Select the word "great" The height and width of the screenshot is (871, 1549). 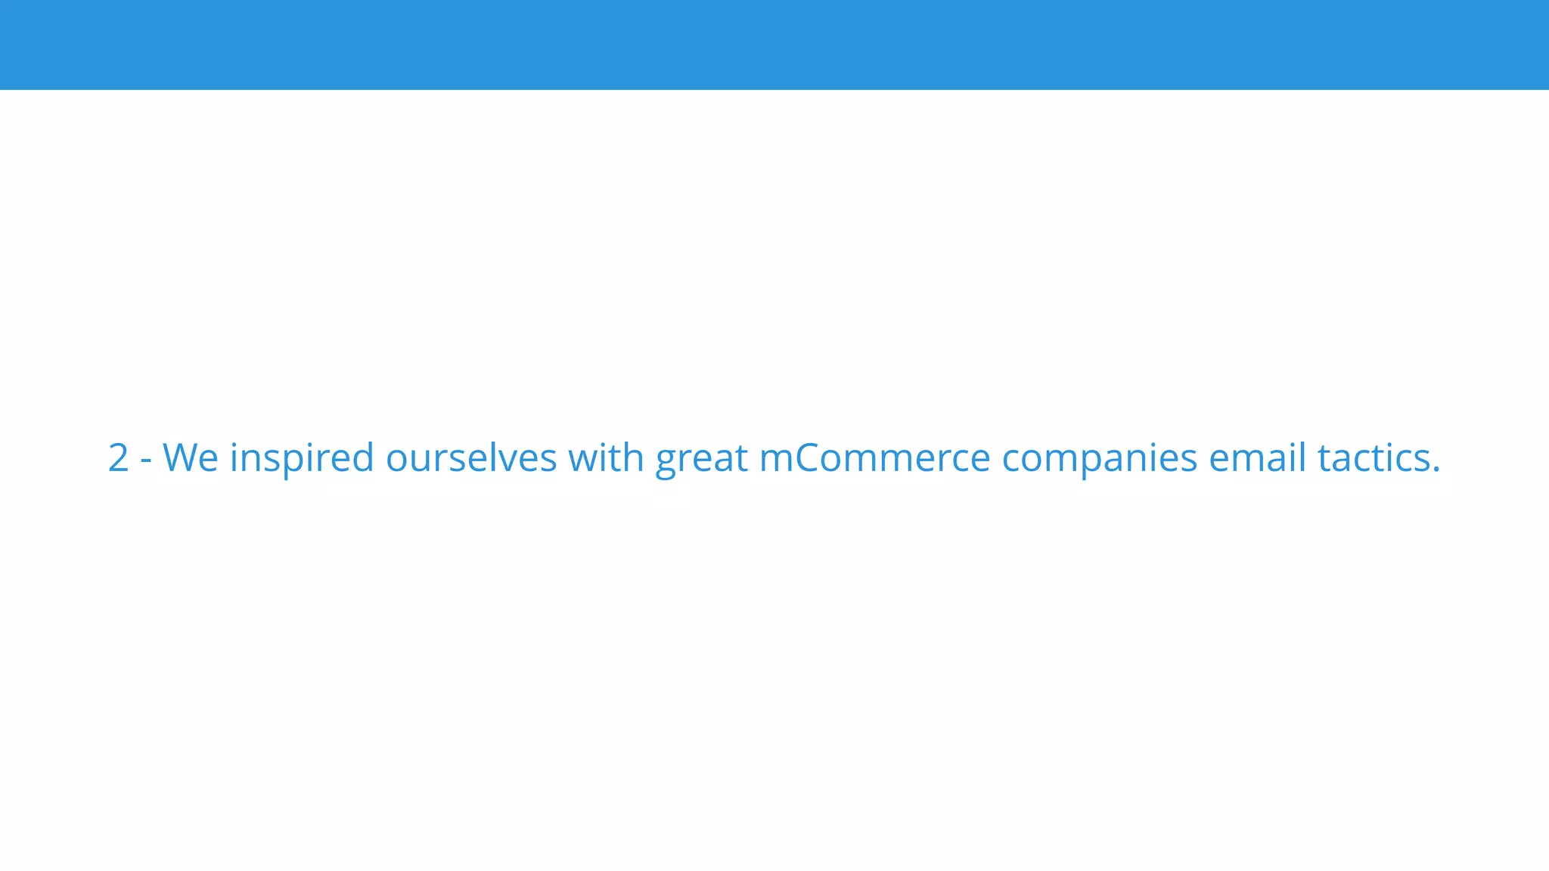click(x=702, y=461)
